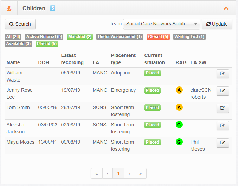Edit Tom Smith's record

[223, 108]
